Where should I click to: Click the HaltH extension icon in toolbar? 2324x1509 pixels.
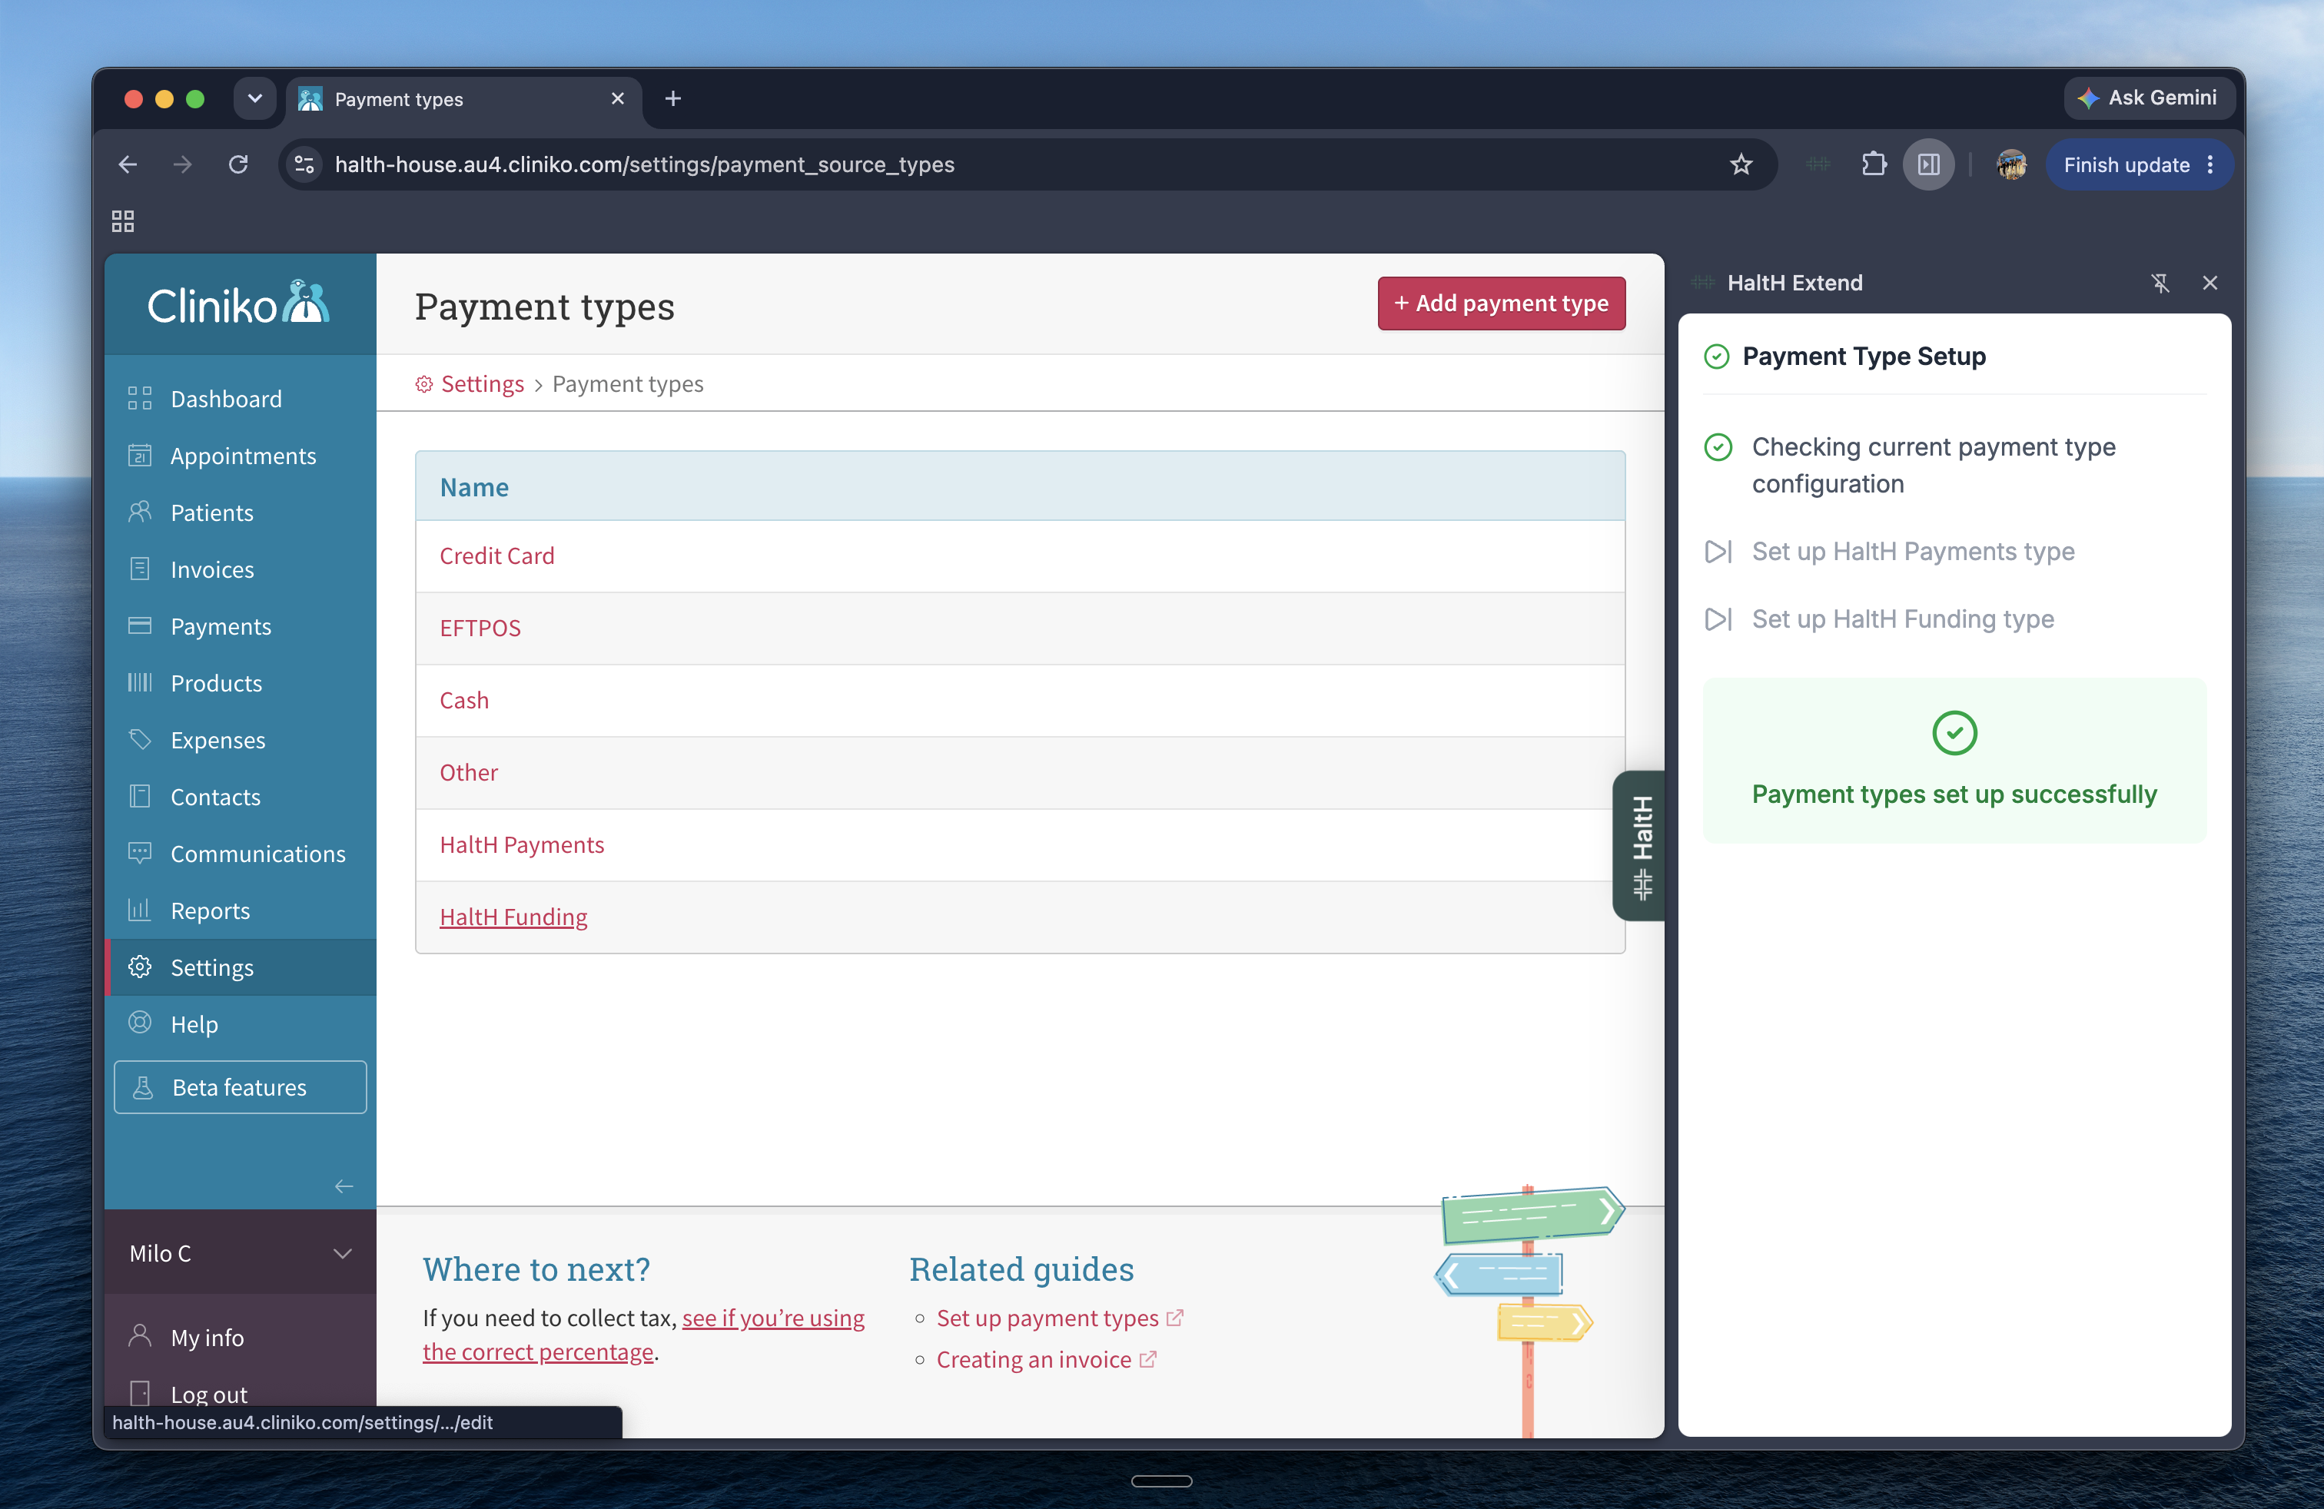click(1818, 164)
